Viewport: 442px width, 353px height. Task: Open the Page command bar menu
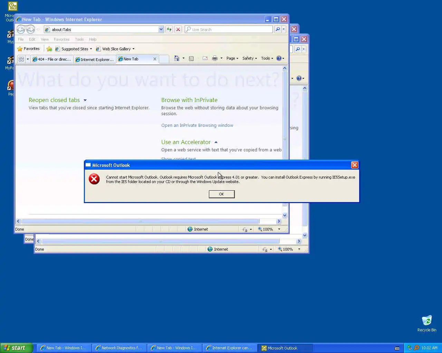(232, 58)
